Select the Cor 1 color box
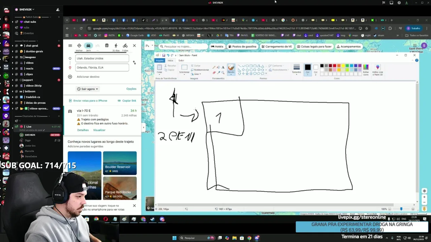 coord(307,69)
